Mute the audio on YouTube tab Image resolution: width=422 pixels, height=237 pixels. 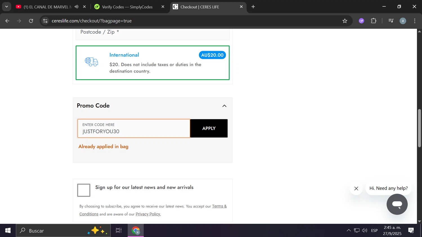(77, 7)
